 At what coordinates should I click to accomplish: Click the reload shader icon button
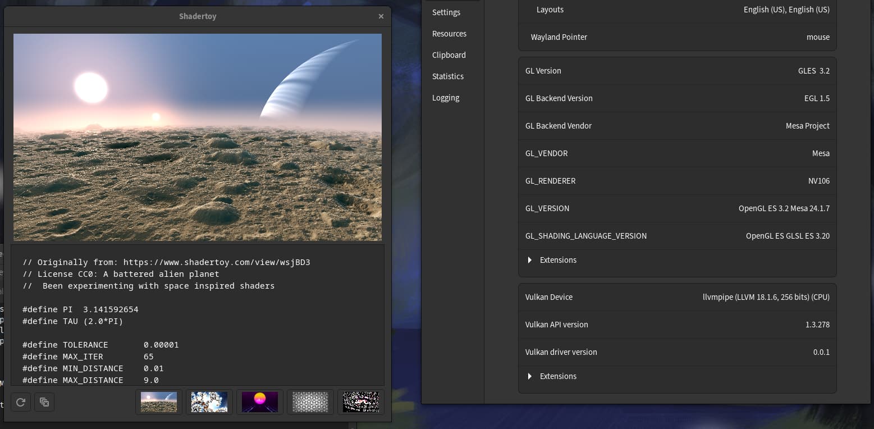tap(21, 402)
